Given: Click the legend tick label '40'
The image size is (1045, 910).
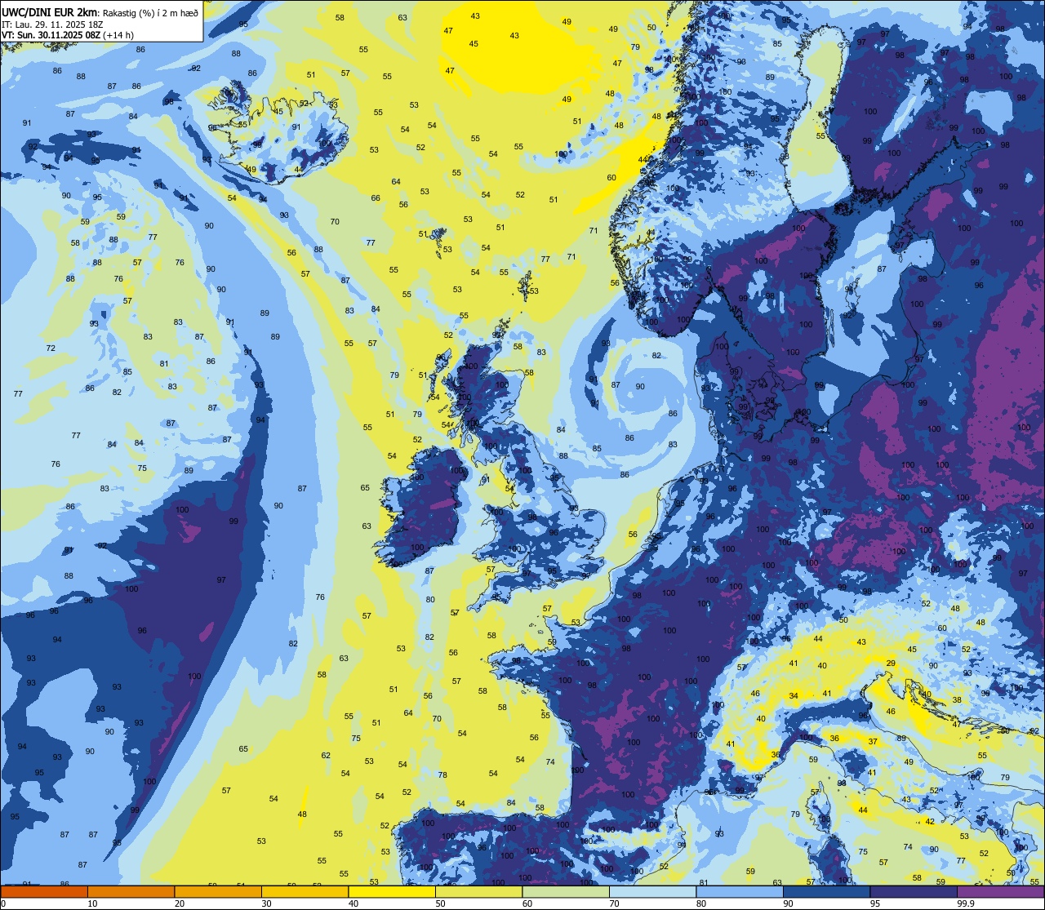Looking at the screenshot, I should (x=354, y=903).
